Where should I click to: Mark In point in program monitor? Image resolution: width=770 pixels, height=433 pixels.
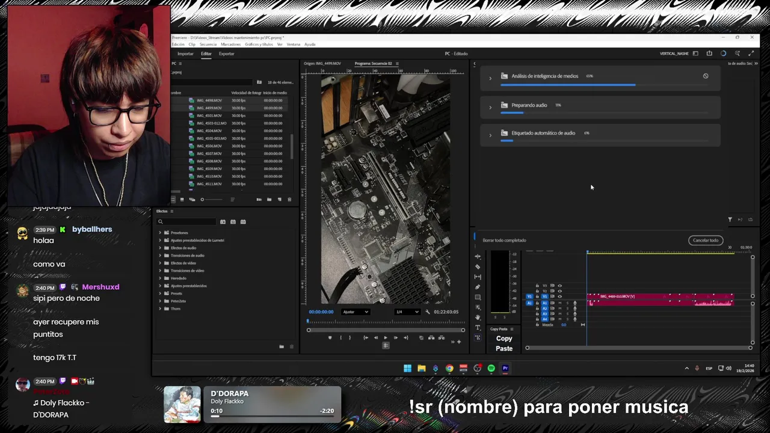coord(341,337)
